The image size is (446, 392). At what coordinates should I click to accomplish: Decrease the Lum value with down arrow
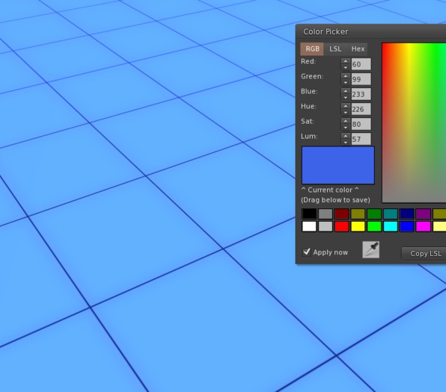click(346, 142)
